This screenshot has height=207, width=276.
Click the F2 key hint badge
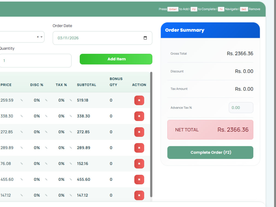[194, 9]
